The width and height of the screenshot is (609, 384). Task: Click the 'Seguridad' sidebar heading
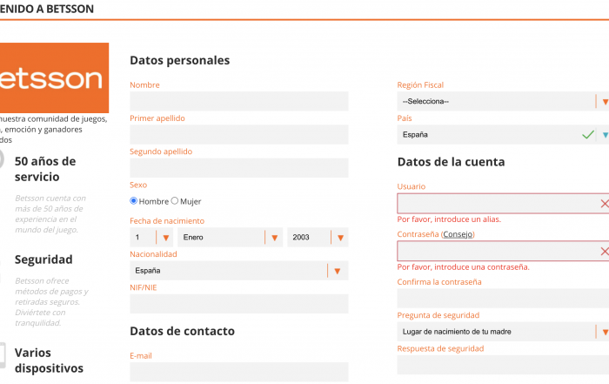43,259
